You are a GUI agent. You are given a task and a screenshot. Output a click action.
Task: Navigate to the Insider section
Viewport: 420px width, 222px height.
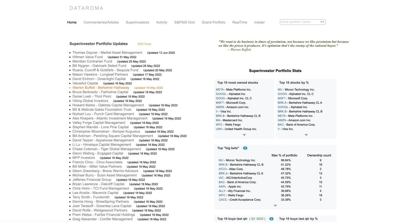click(259, 22)
